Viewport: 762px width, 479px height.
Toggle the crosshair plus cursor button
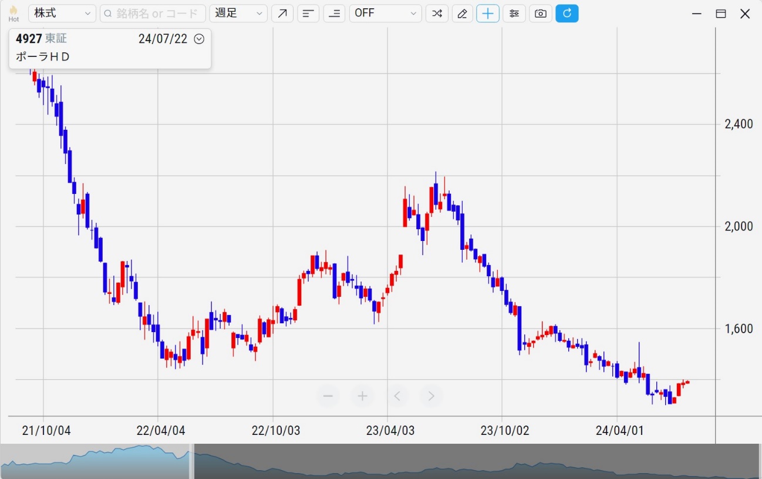tap(487, 14)
